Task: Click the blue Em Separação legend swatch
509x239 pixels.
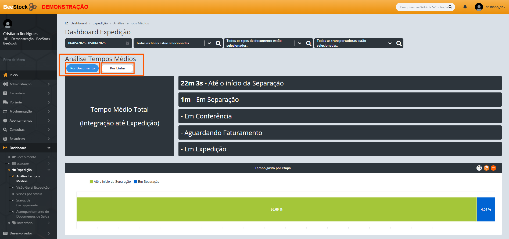Action: [135, 182]
